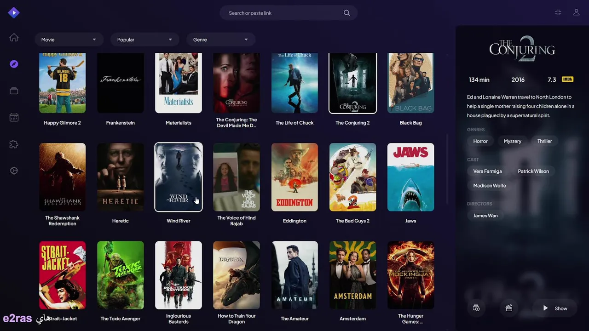
Task: Select The Conjuring: The Devil Made Me poster
Action: coord(237,83)
